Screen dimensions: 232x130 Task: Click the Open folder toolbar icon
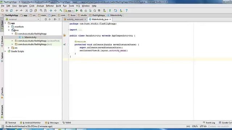coord(3,10)
